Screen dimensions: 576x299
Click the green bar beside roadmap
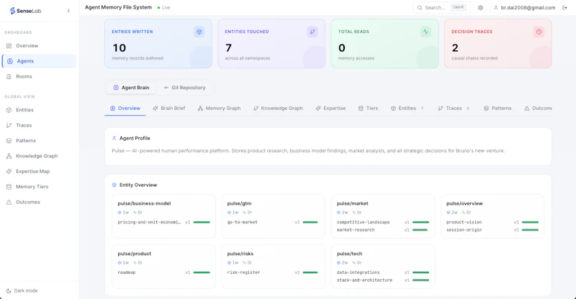click(x=202, y=272)
